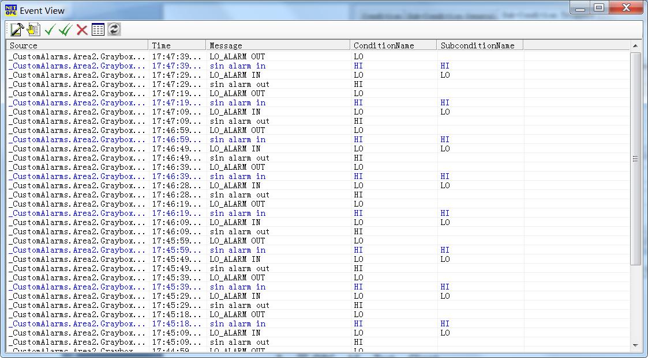Select 'sin alarm in' message at 17:45:18
Screen dimensions: 648x358
(238, 324)
